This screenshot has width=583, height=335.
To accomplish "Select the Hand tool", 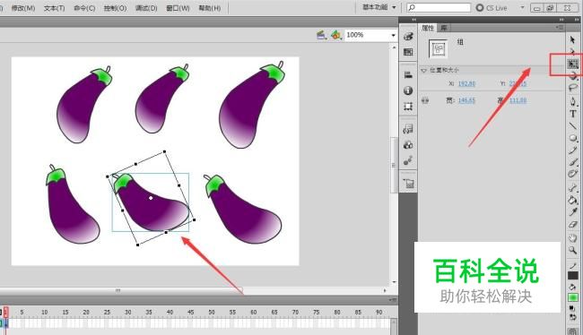I will tap(573, 238).
